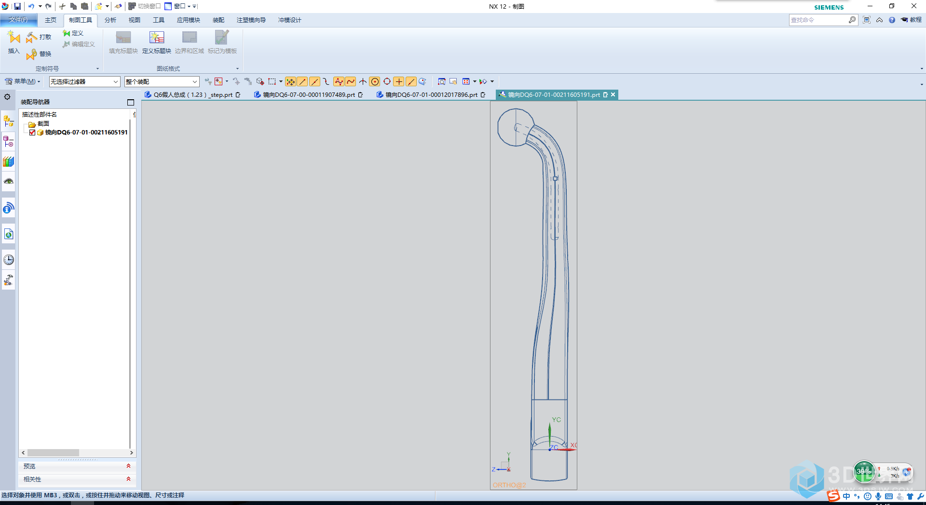926x505 pixels.
Task: Switch to the 应用模块 ribbon tab
Action: coord(189,20)
